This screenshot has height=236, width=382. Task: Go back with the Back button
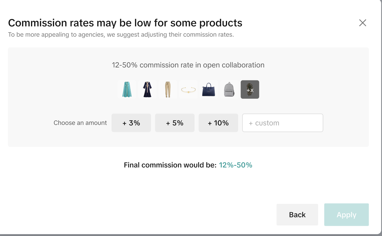tap(297, 215)
